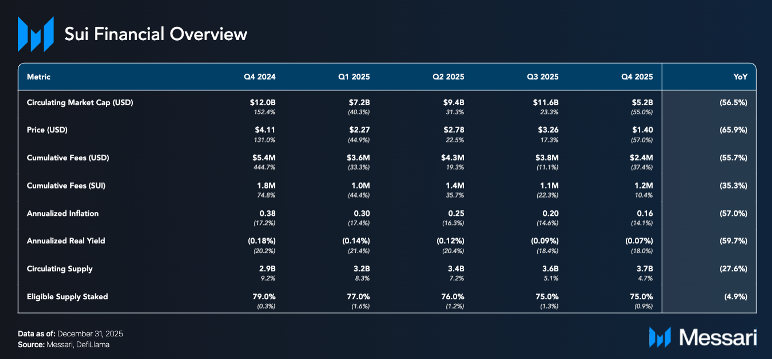Select the '$3.8M' cumulative fees value

547,158
